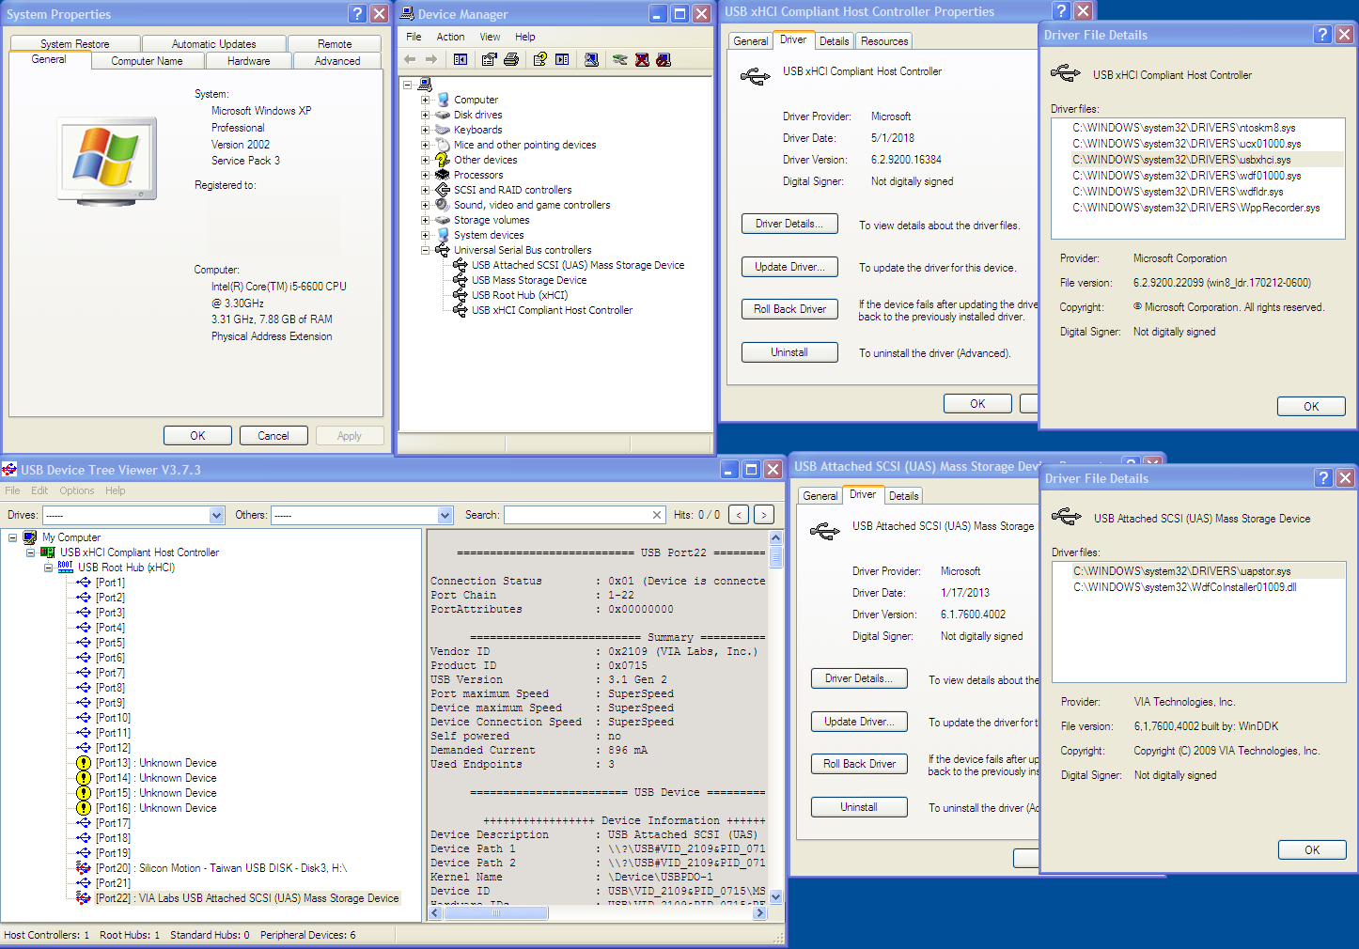Click the My Computer icon in USB Tree Viewer
This screenshot has height=949, width=1359.
click(30, 537)
